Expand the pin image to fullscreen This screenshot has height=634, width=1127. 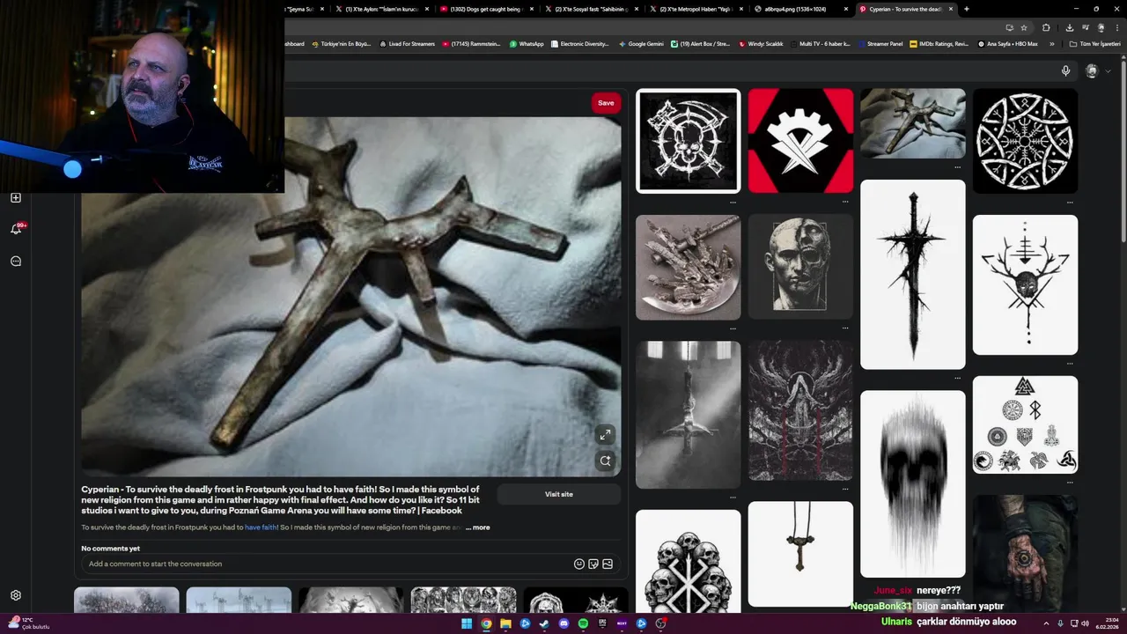605,435
